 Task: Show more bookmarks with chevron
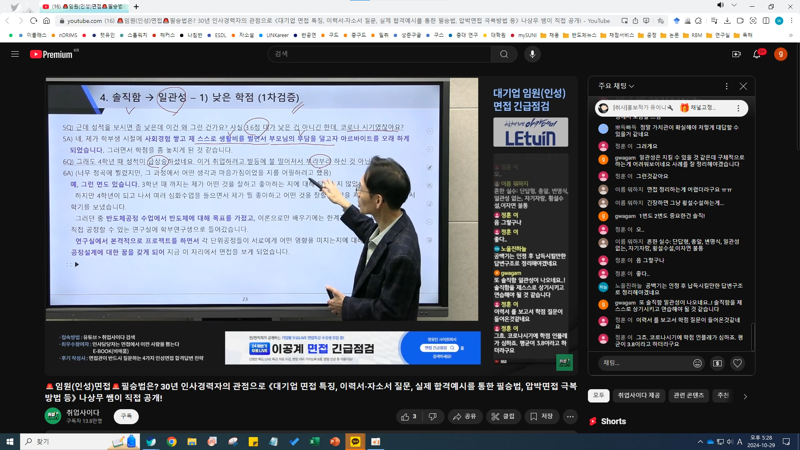click(x=790, y=35)
